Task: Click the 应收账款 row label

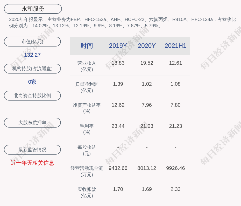Action: point(87,192)
